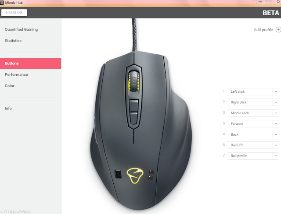Image resolution: width=281 pixels, height=214 pixels.
Task: Expand the Forward button dropdown
Action: point(253,124)
